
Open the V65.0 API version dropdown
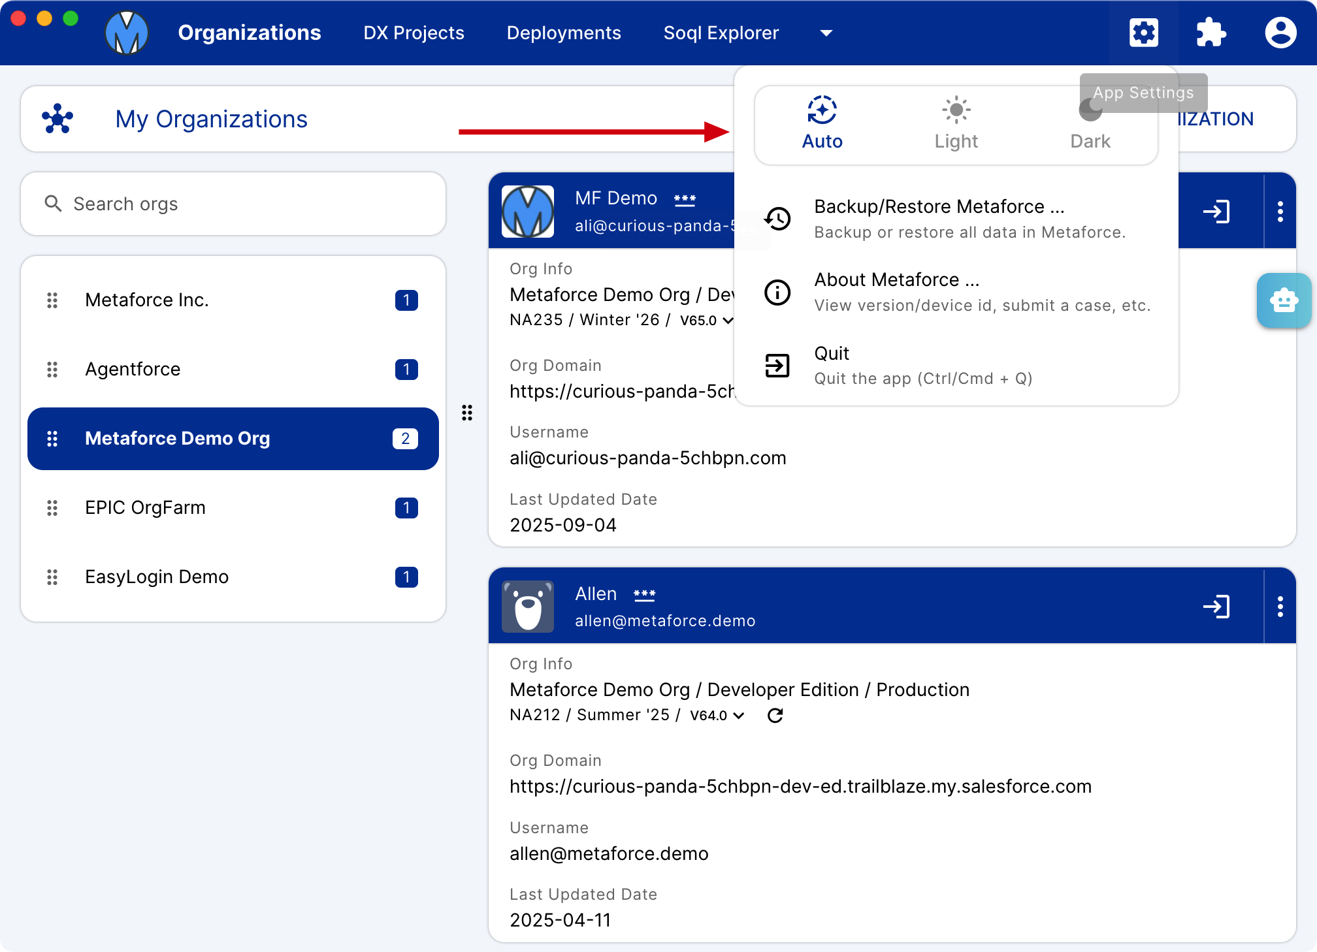point(707,321)
